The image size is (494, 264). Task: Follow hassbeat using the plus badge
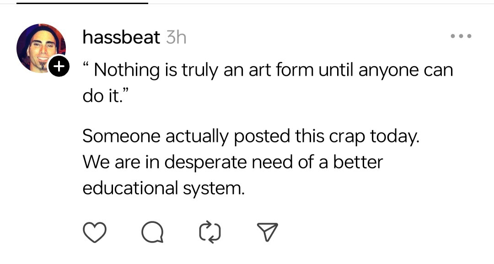pyautogui.click(x=58, y=67)
